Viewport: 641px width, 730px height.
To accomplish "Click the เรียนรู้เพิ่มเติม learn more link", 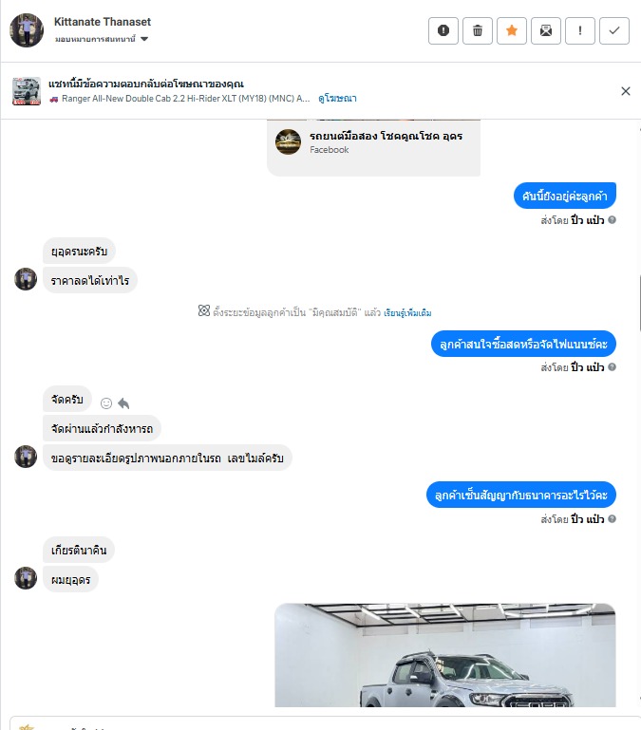I will tap(407, 312).
